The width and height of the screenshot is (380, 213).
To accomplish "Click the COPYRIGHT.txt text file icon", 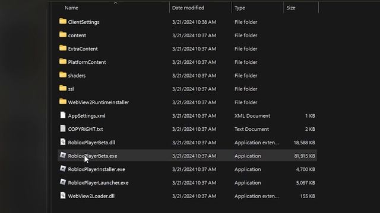I will click(x=63, y=128).
